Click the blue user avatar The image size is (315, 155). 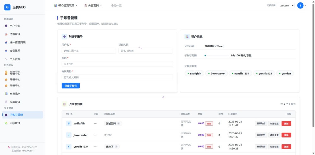[x=300, y=6]
